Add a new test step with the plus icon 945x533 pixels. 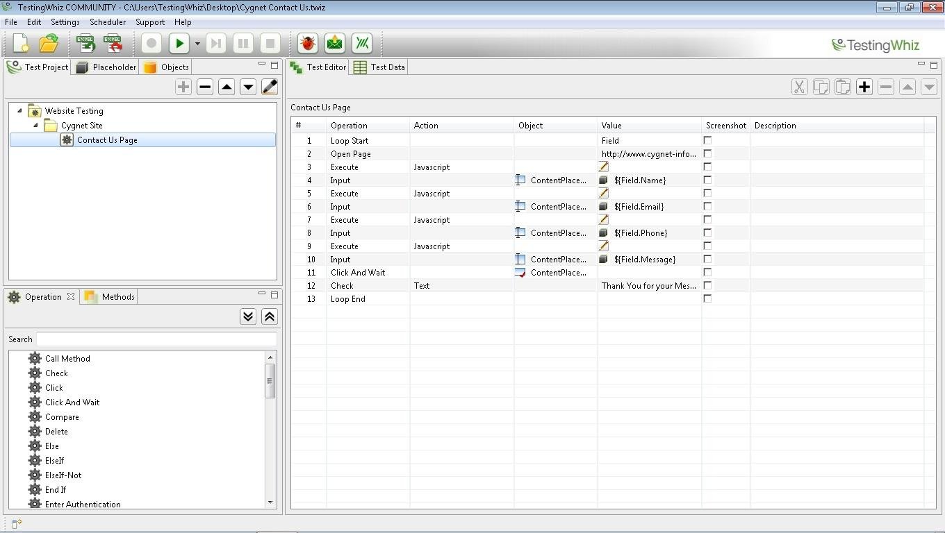[x=864, y=86]
